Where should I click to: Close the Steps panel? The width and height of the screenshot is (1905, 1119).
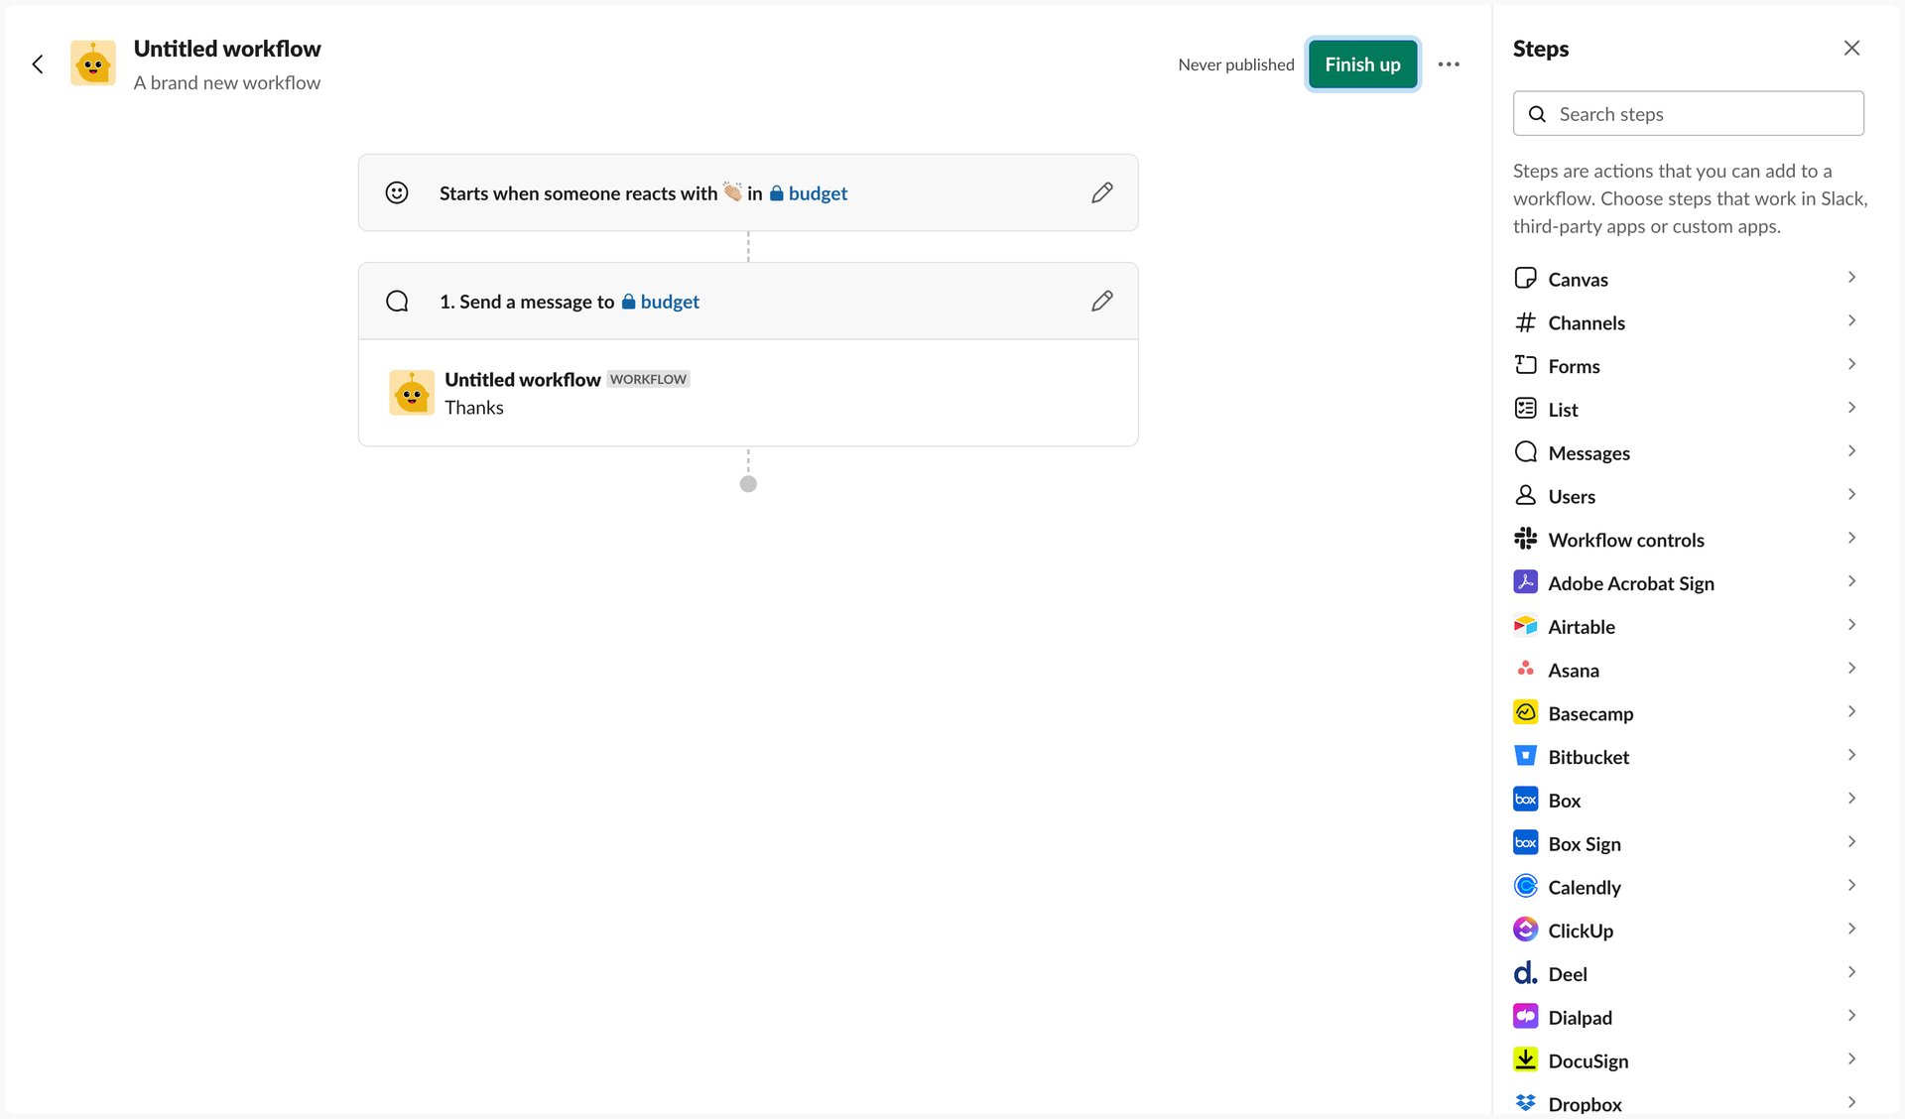(x=1851, y=48)
